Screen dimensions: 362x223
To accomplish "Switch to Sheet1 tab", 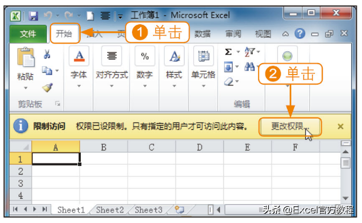I will click(x=71, y=210).
